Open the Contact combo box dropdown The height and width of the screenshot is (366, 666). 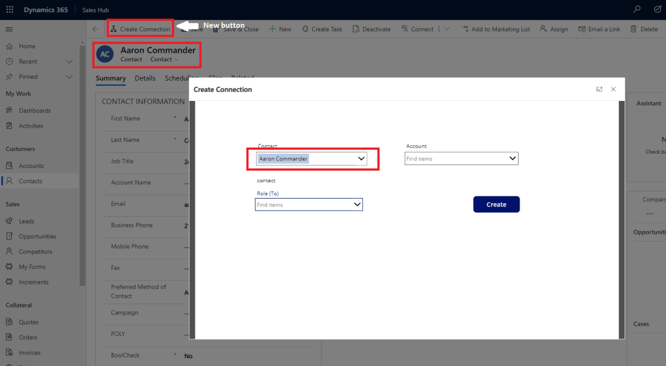361,158
